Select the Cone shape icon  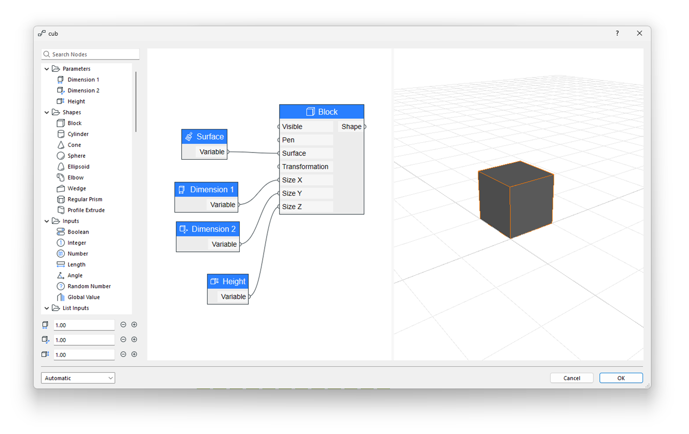coord(60,145)
